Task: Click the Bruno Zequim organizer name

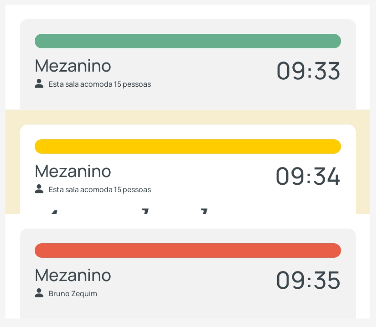Action: click(73, 294)
